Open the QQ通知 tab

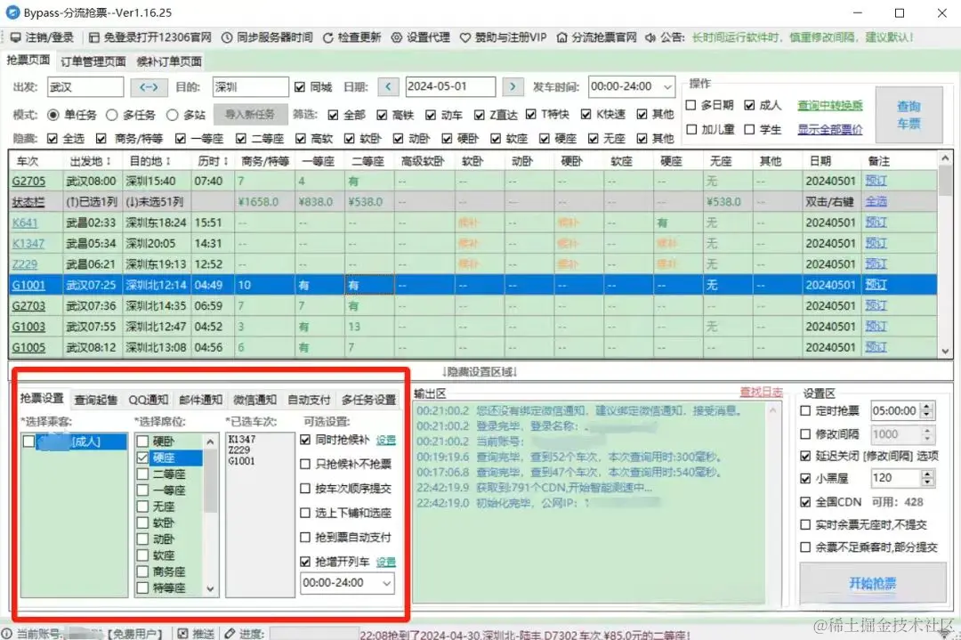149,400
